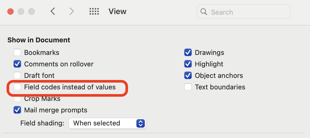Image resolution: width=310 pixels, height=138 pixels.
Task: Click the View pane title
Action: [x=117, y=11]
